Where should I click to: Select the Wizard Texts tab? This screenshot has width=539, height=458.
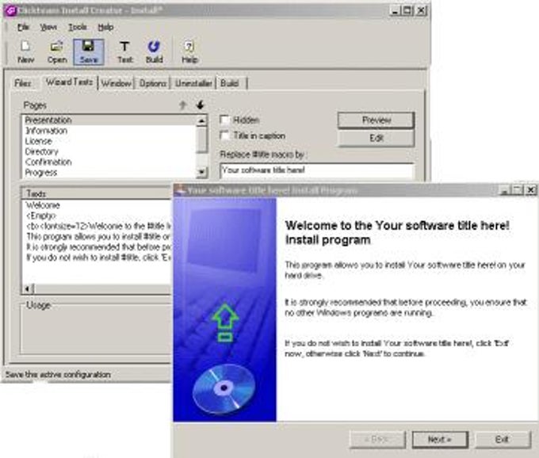pyautogui.click(x=69, y=82)
